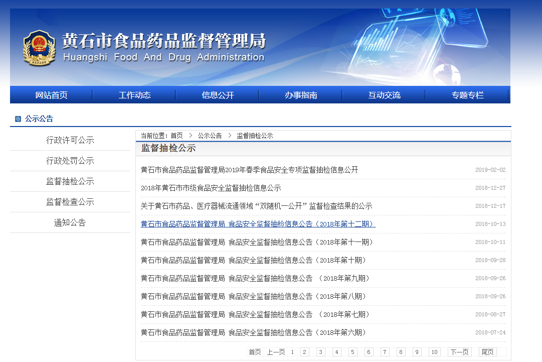This screenshot has height=362, width=542.
Task: Go to page 10 in pagination
Action: [435, 352]
